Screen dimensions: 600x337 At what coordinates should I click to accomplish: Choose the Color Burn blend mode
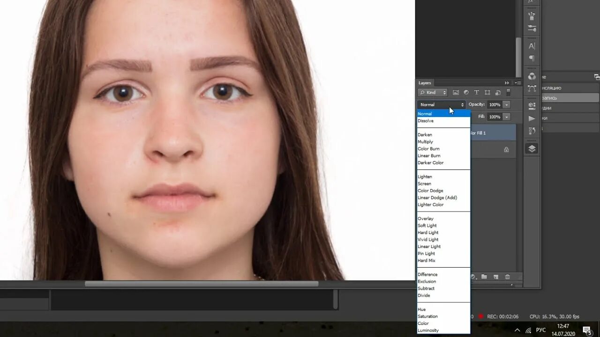443,149
